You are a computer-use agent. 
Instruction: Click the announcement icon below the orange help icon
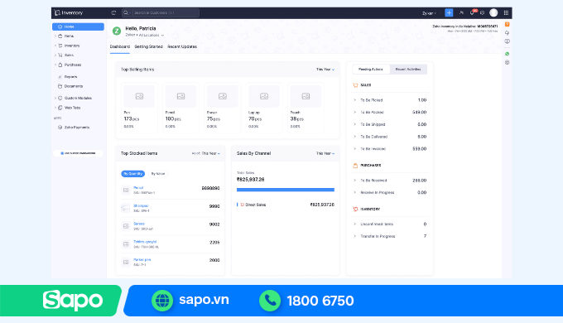click(x=507, y=32)
